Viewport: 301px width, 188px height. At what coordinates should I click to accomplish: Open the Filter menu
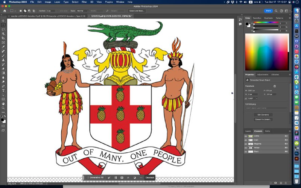click(x=84, y=2)
